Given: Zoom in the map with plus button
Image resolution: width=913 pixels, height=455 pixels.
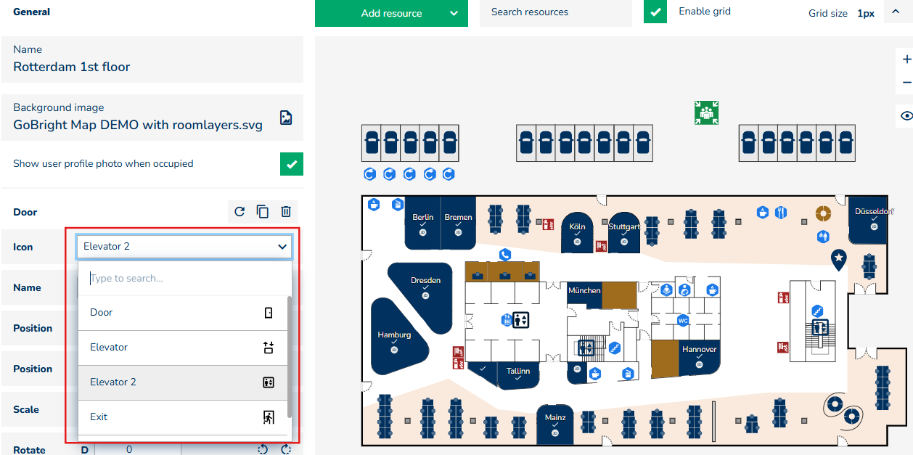Looking at the screenshot, I should pyautogui.click(x=906, y=60).
